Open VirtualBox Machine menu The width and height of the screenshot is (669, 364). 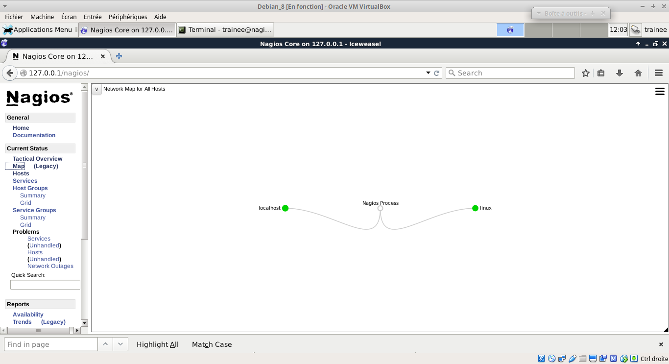42,17
